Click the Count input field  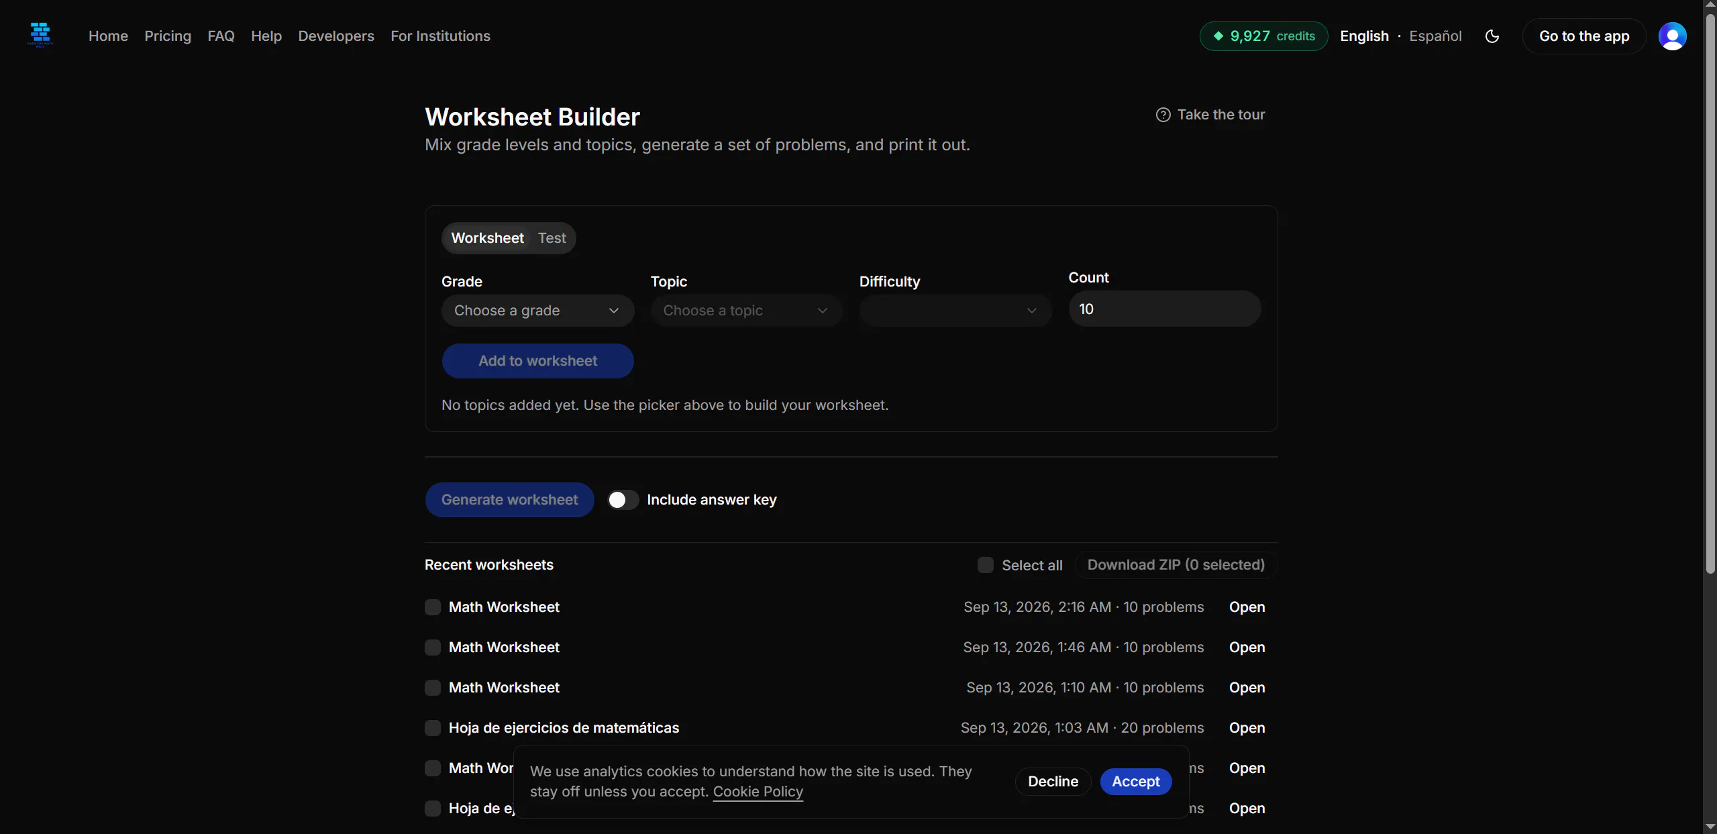pos(1165,309)
